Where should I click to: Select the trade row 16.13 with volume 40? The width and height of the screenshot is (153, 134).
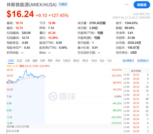coord(136,99)
